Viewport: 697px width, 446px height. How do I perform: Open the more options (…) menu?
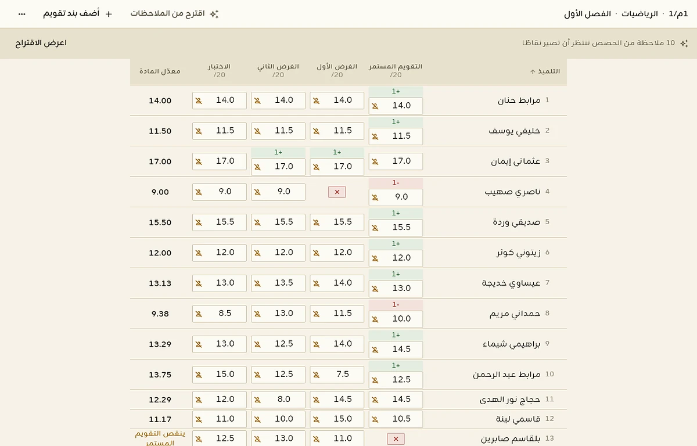click(x=22, y=13)
